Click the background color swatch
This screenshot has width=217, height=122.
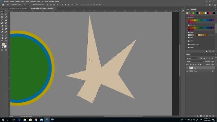tap(5, 46)
